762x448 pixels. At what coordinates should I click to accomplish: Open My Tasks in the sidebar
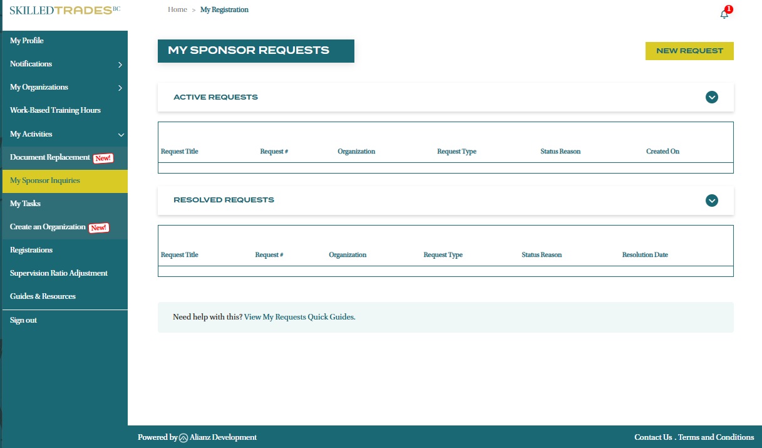[25, 204]
